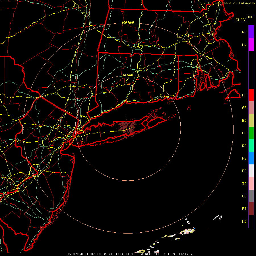This screenshot has width=256, height=256.
Task: Click the GC legend label
Action: 244,196
